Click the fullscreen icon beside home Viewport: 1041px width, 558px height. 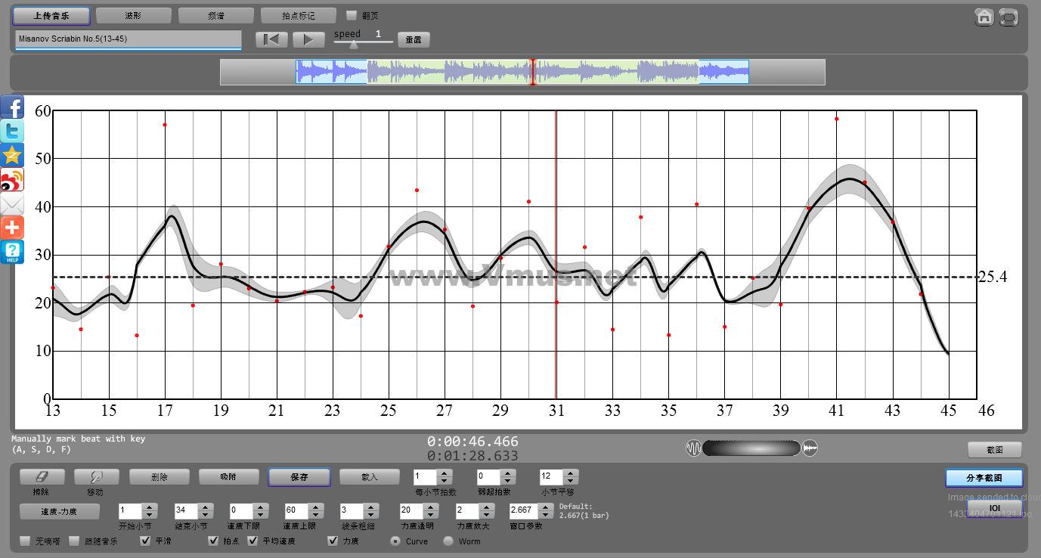pos(1008,17)
